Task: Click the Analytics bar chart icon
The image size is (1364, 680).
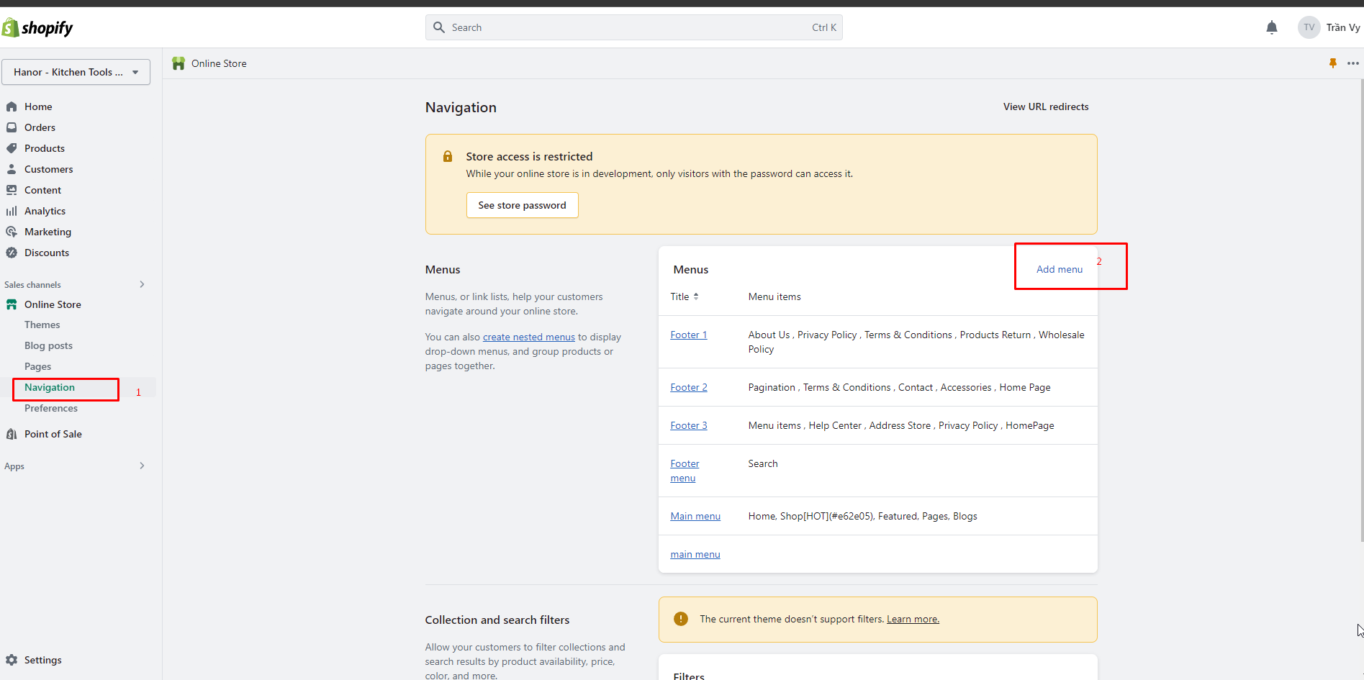Action: point(12,211)
